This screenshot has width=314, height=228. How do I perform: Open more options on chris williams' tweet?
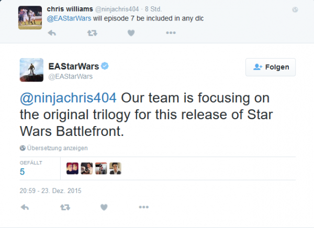click(171, 33)
